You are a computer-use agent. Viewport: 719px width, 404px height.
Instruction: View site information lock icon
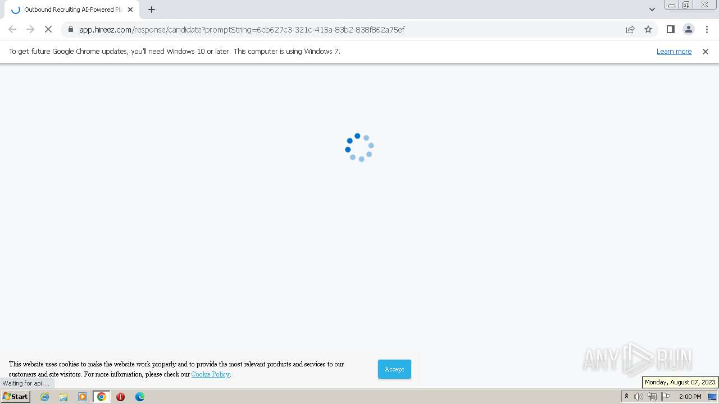point(71,29)
